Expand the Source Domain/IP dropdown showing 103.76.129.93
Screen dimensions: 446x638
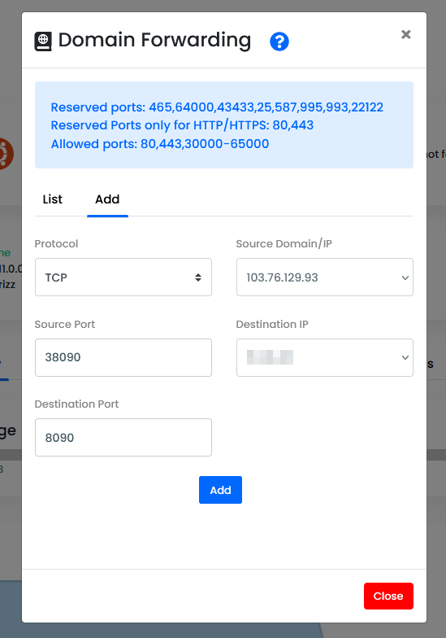click(325, 277)
